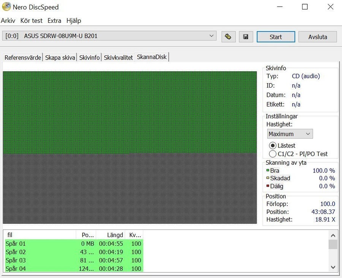This screenshot has width=342, height=278.
Task: Select the Spår 01 row
Action: 74,243
